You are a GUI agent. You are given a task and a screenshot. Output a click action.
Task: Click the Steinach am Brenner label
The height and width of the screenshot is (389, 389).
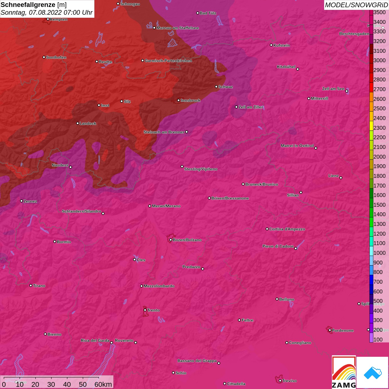164,132
